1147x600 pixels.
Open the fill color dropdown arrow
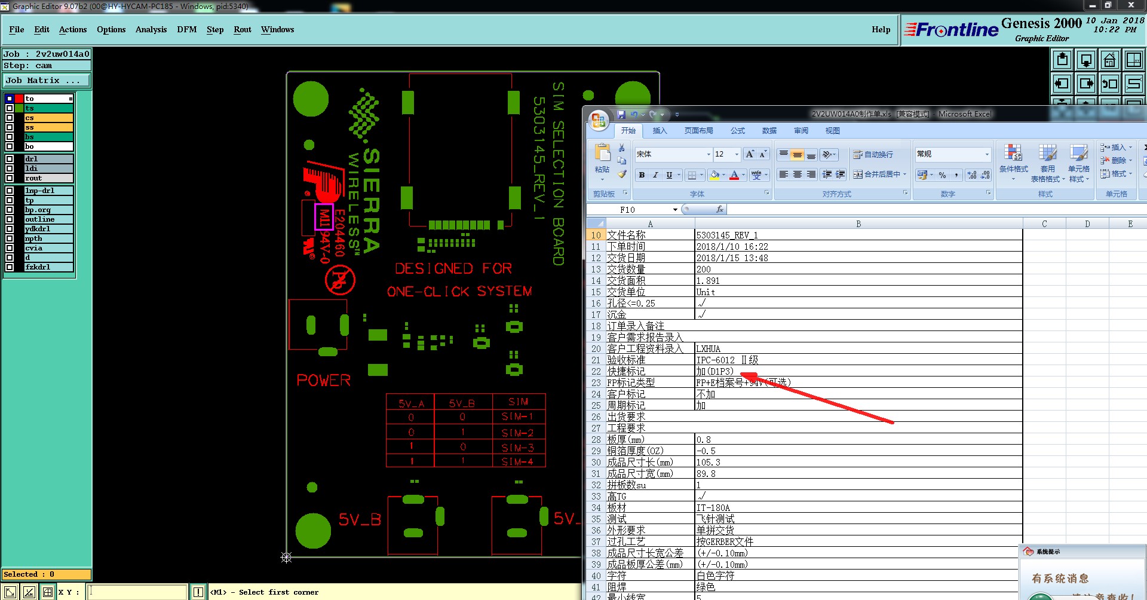point(723,175)
